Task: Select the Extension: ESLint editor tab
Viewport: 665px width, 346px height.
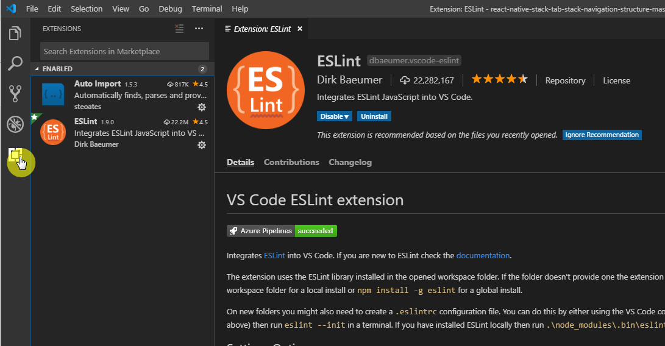Action: 262,29
